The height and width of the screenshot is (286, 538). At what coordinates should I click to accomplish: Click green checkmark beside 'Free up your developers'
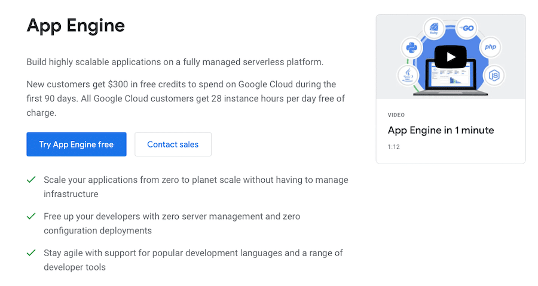pos(31,216)
